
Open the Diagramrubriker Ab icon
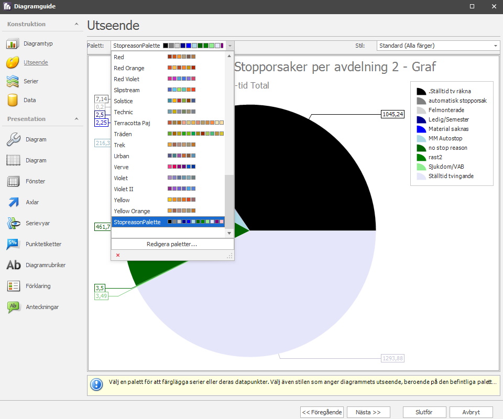point(14,265)
